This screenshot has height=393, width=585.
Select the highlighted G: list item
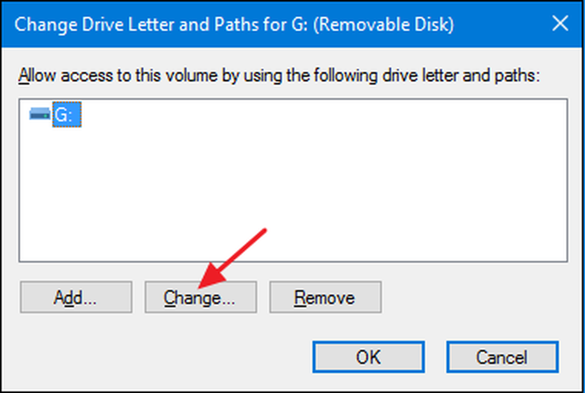tap(67, 114)
